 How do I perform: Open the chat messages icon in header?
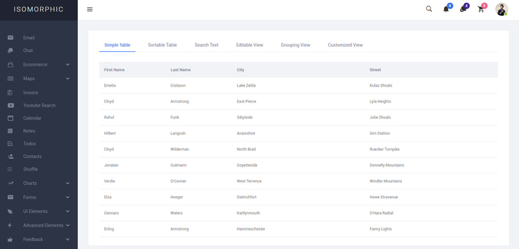pos(463,9)
